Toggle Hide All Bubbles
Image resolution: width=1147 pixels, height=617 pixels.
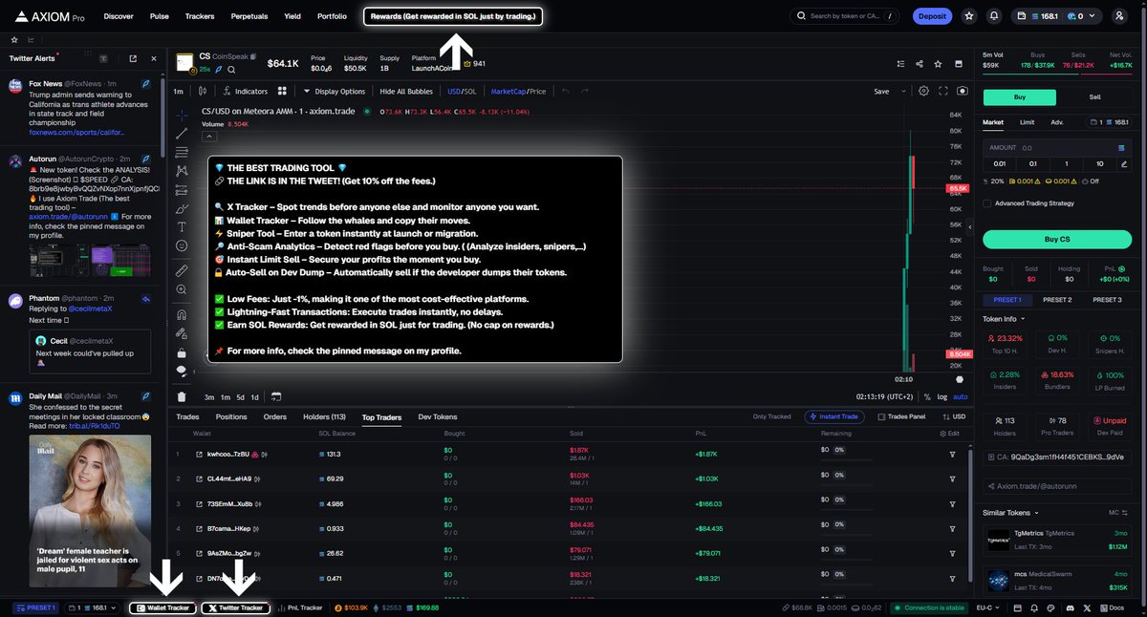click(x=406, y=91)
